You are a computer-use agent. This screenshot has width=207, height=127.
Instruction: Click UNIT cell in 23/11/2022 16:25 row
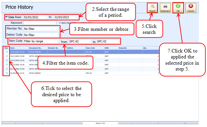coord(111,60)
